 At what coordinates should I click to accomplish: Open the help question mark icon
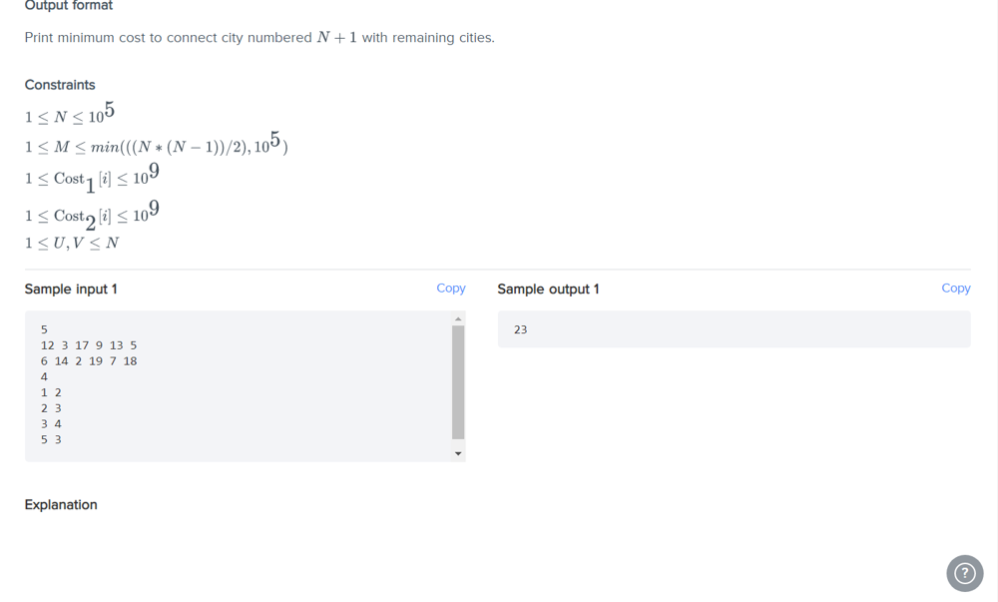point(964,573)
